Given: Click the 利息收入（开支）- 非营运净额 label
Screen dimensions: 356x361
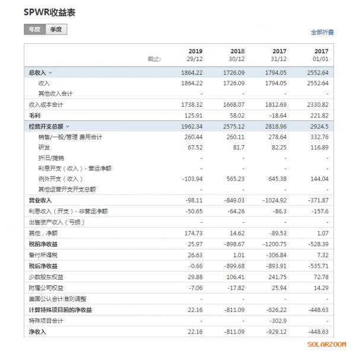Looking at the screenshot, I should (68, 212).
